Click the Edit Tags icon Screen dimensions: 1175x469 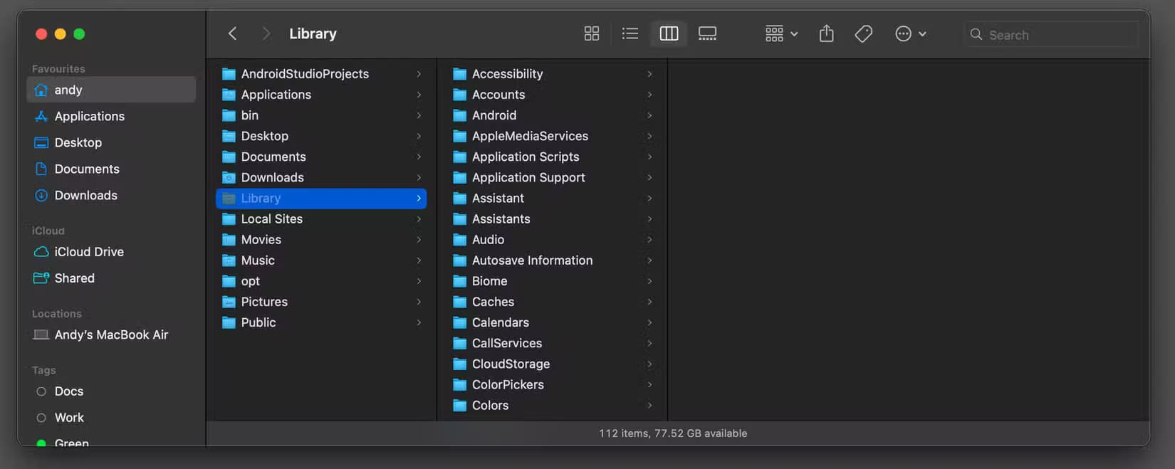pos(863,33)
